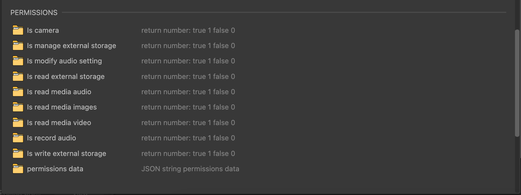Click the Is read media audio folder icon
The height and width of the screenshot is (195, 521).
[18, 92]
